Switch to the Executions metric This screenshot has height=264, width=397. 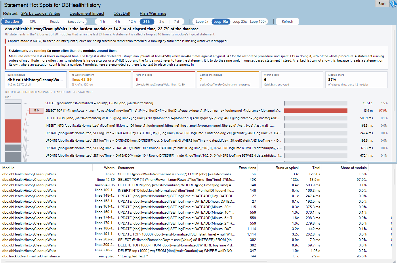coord(76,22)
